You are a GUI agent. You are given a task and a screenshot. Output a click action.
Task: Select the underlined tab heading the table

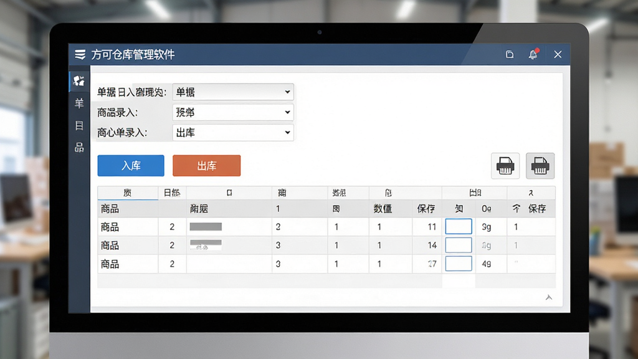coord(128,193)
